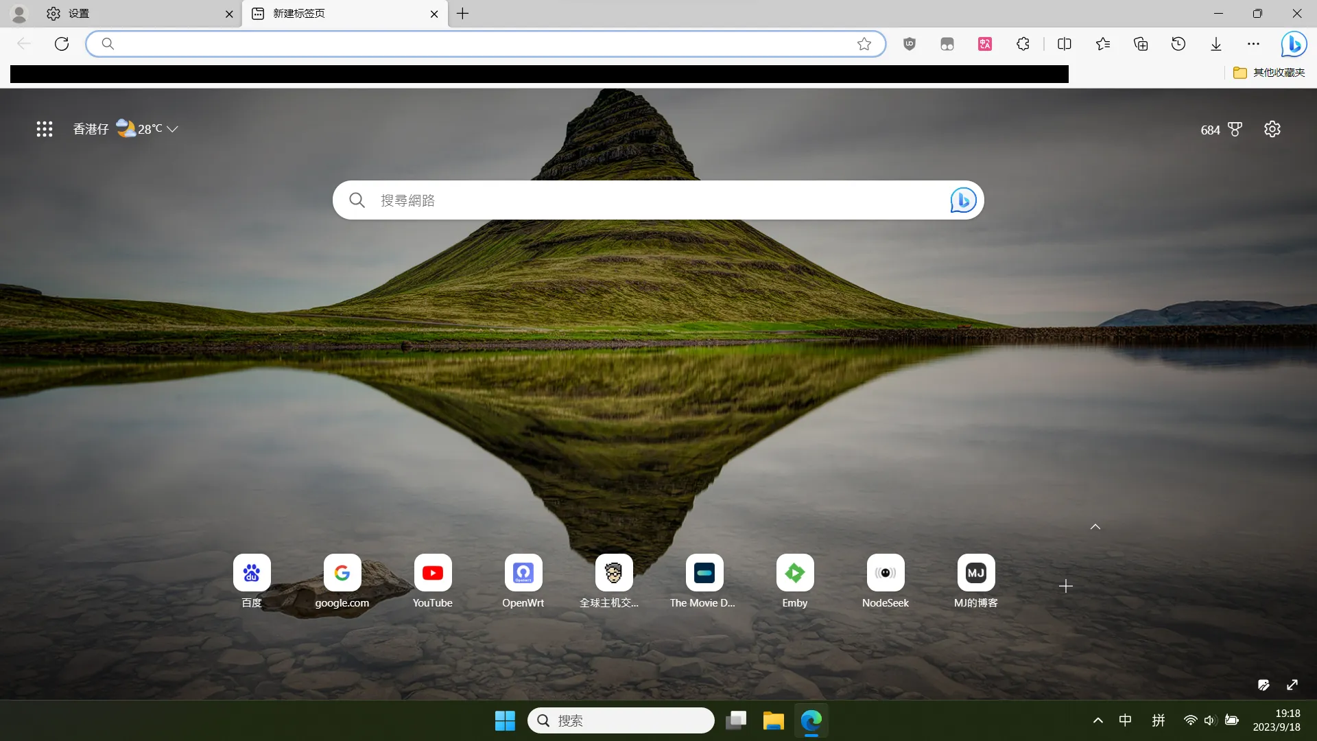This screenshot has height=741, width=1317.
Task: Open Windows taskbar search box
Action: click(x=621, y=720)
